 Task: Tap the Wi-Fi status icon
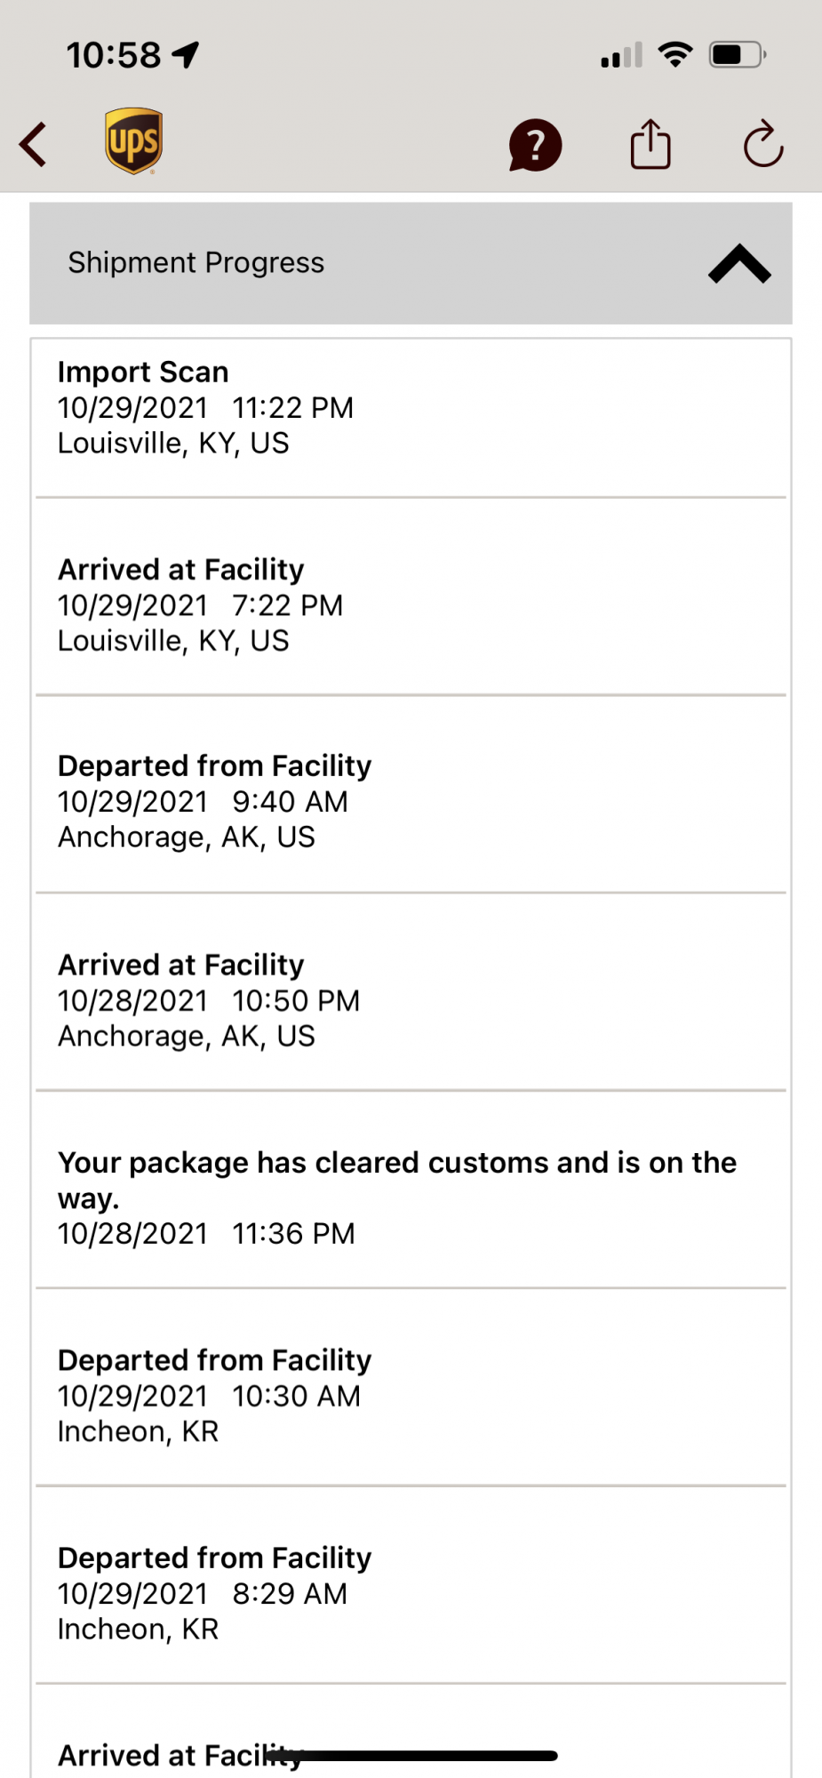(675, 55)
